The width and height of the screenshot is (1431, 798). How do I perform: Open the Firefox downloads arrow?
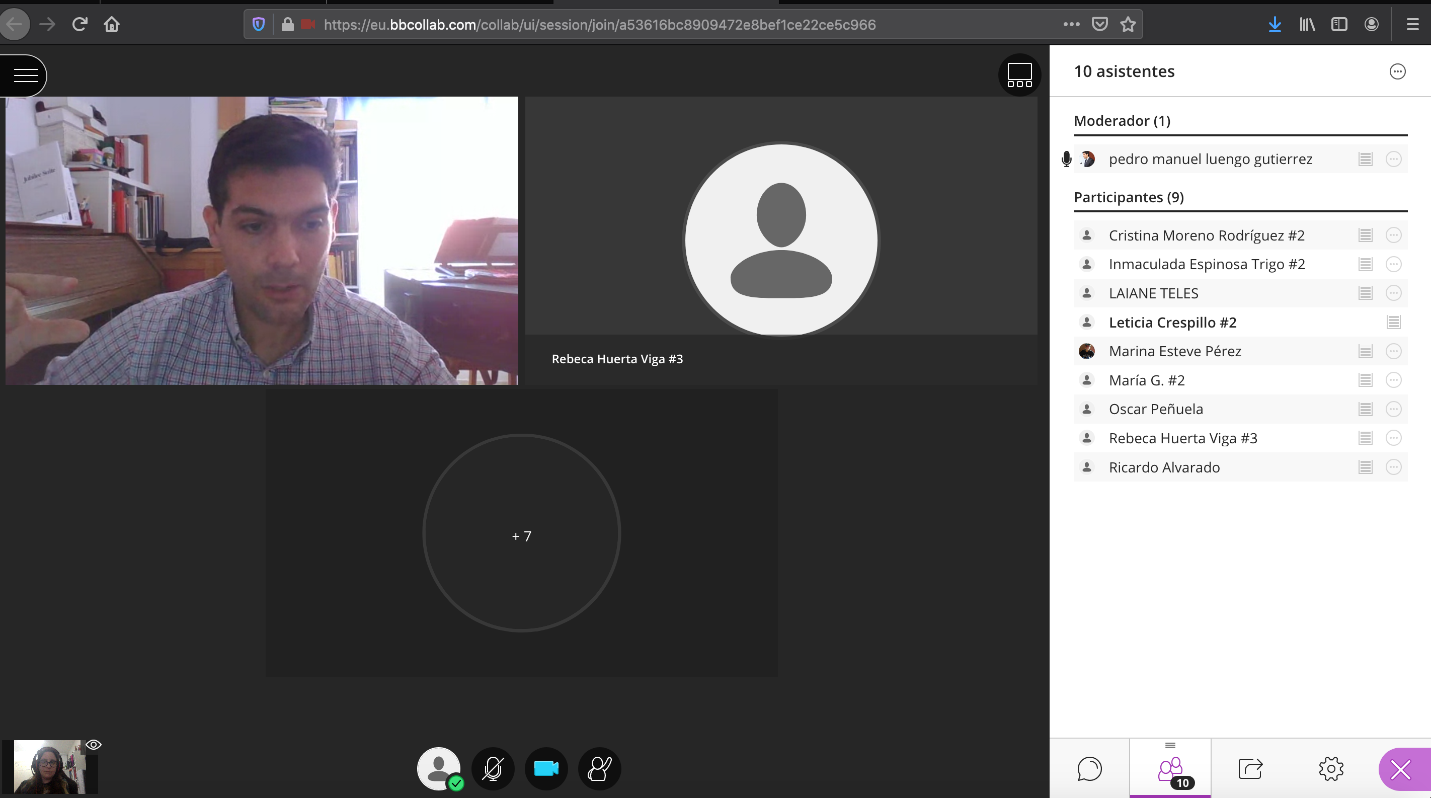tap(1275, 25)
